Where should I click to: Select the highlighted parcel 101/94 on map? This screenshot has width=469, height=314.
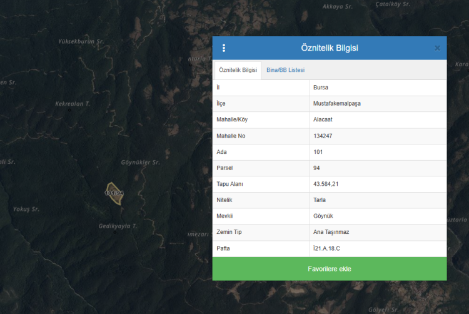114,192
